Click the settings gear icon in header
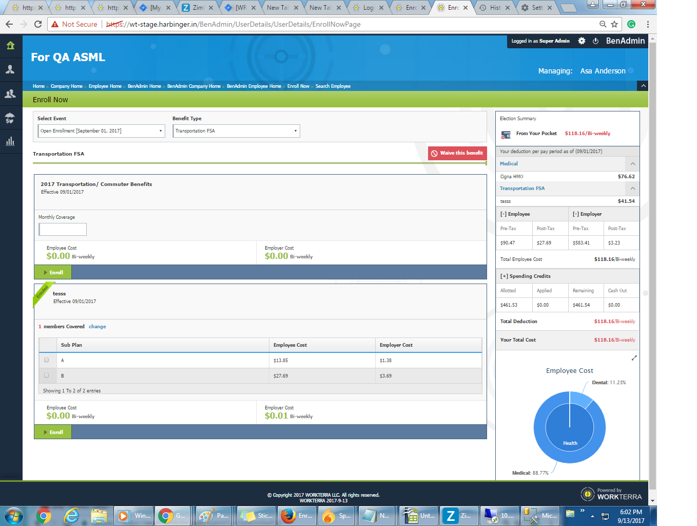Viewport: 697px width, 526px height. click(582, 41)
